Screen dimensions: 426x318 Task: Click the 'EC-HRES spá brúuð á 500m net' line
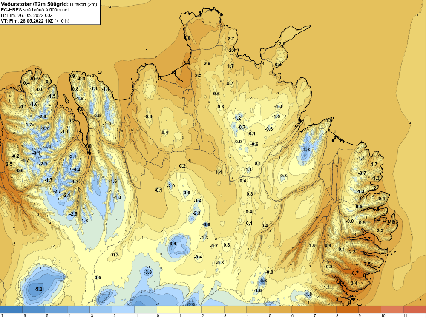pos(35,10)
